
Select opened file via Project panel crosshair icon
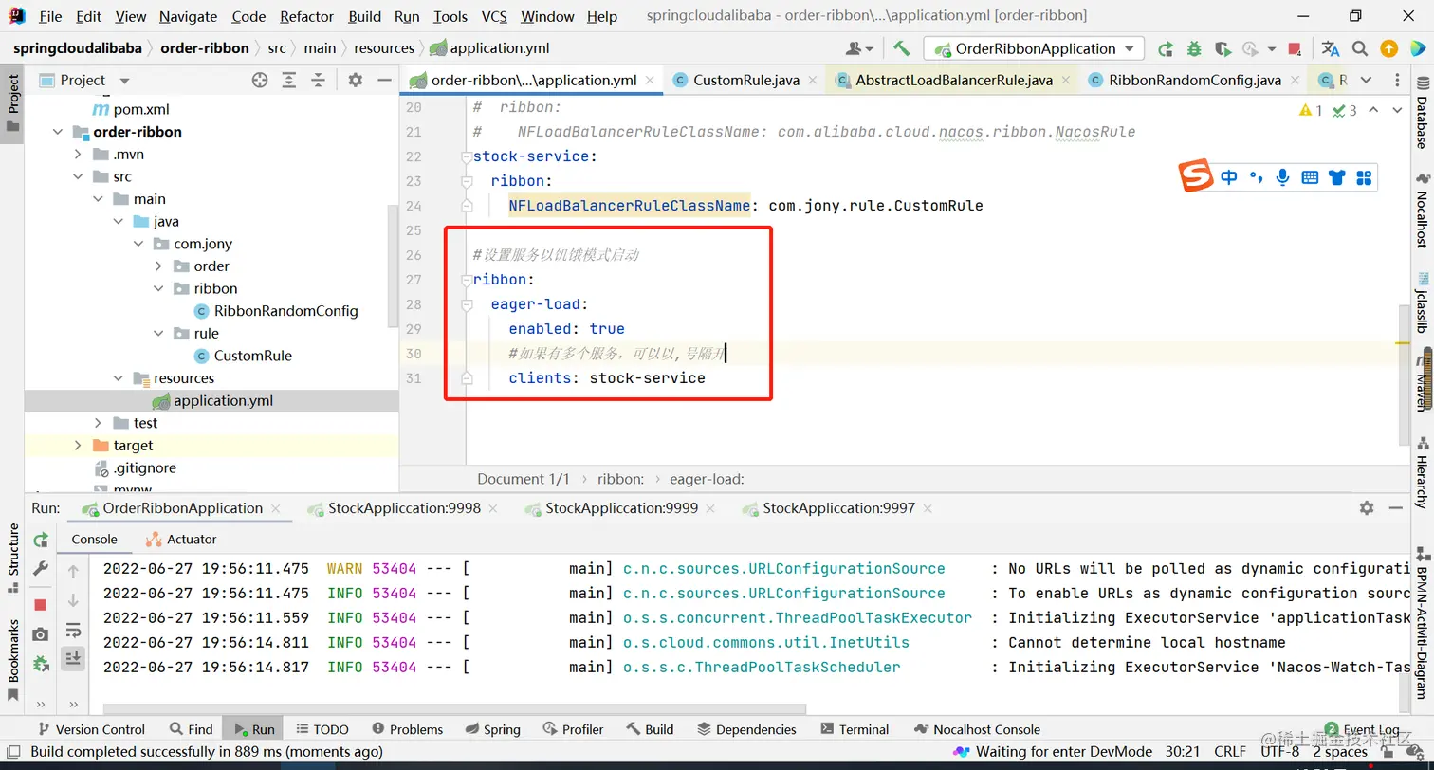point(260,81)
